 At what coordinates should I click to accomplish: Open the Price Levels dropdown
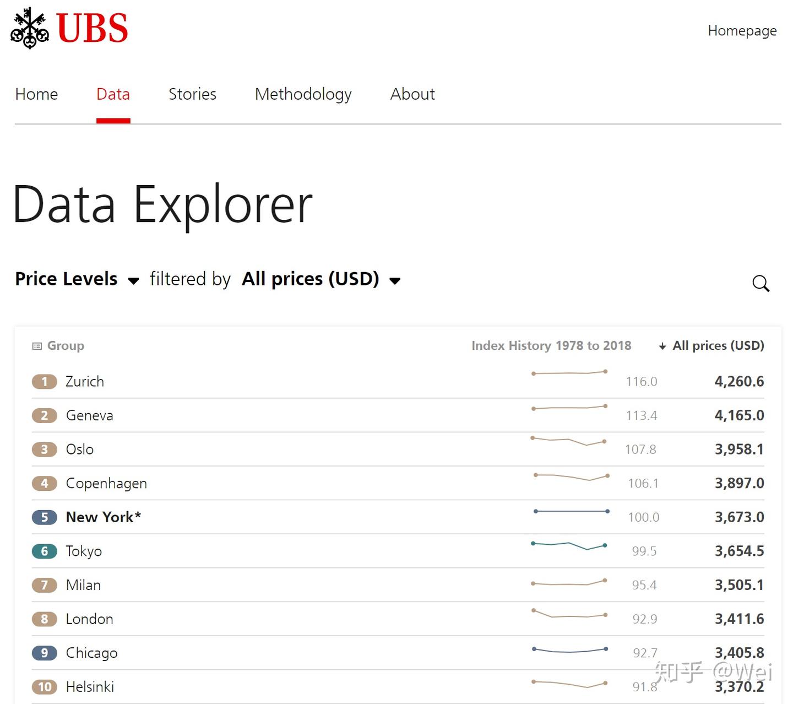tap(77, 279)
